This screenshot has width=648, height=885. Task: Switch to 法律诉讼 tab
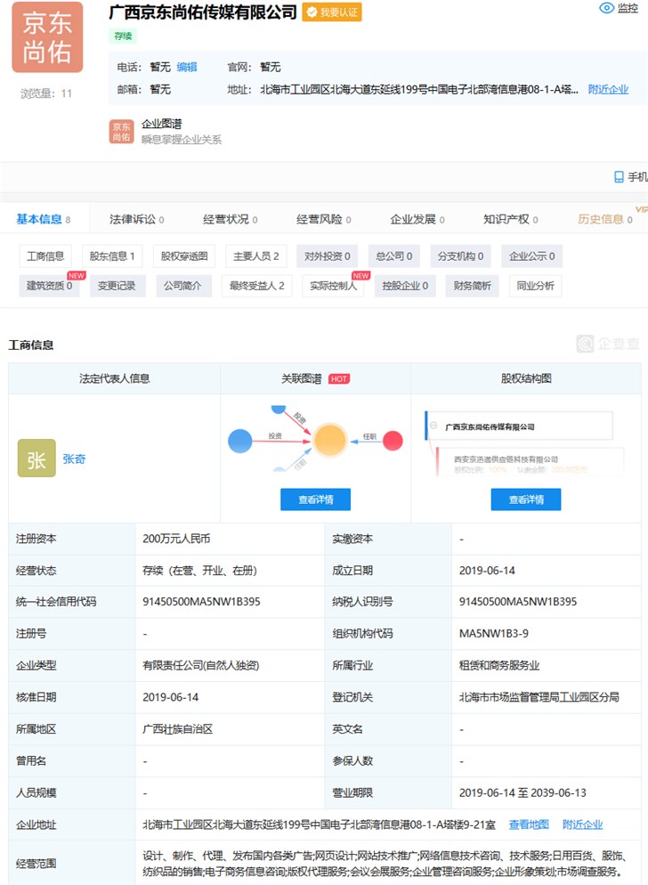point(132,219)
